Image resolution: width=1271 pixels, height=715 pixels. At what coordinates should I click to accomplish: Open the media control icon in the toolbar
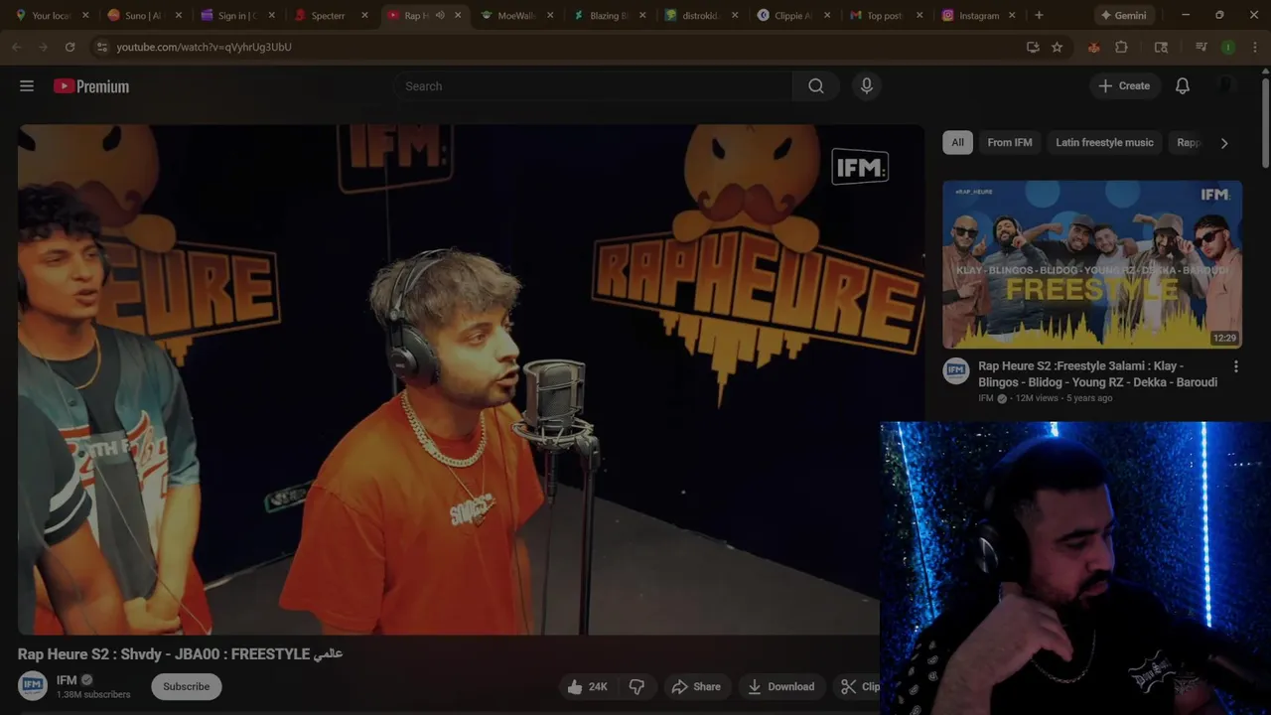[x=1200, y=47]
